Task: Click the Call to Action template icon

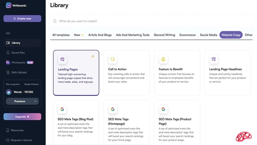Action: point(113,59)
